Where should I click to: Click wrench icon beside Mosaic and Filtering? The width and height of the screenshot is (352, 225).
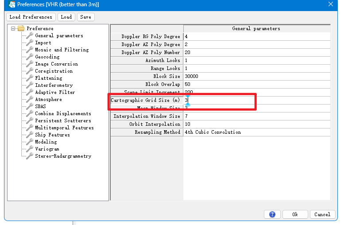pyautogui.click(x=30, y=50)
